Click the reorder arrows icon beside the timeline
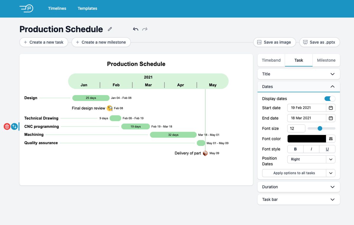Image resolution: width=354 pixels, height=225 pixels. (14, 126)
